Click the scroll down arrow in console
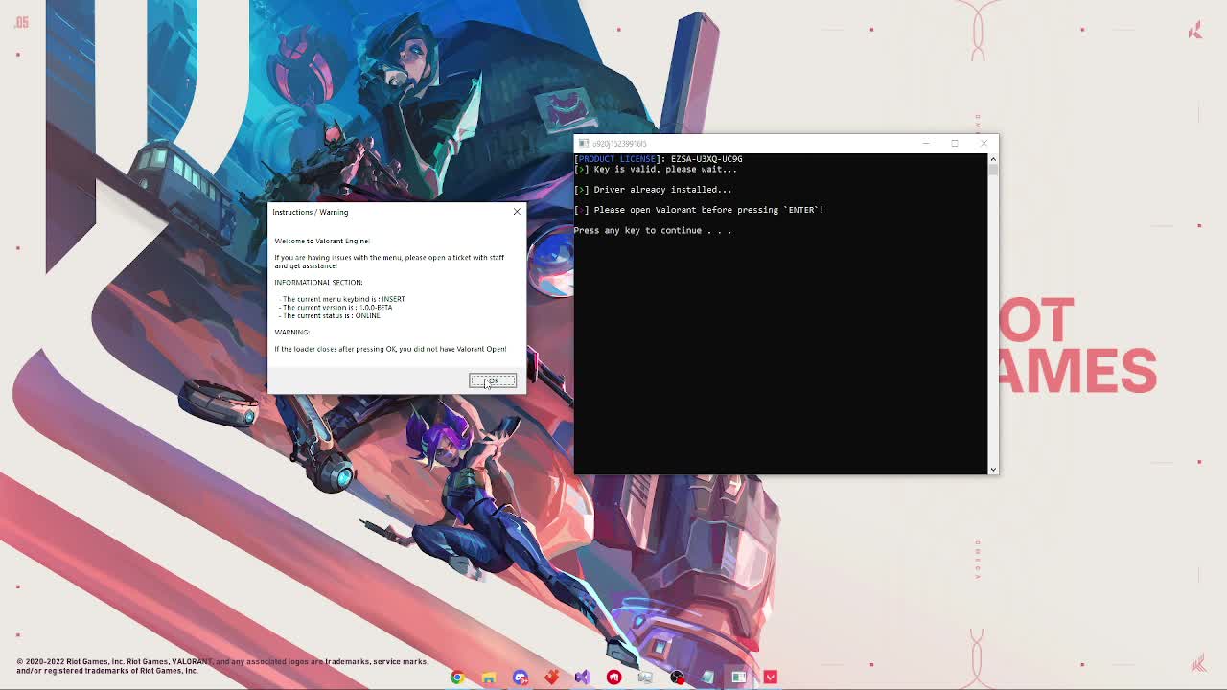Screen dimensions: 1227x690 pyautogui.click(x=993, y=469)
